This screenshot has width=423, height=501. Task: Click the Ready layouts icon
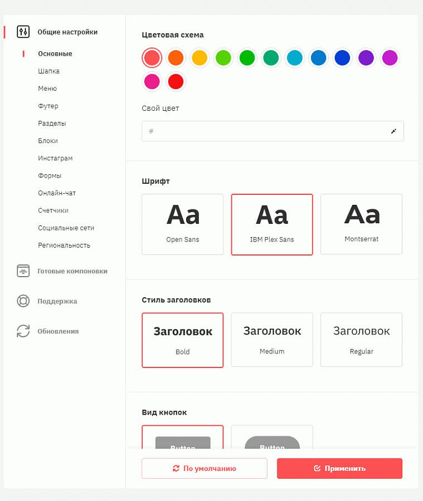pyautogui.click(x=23, y=271)
